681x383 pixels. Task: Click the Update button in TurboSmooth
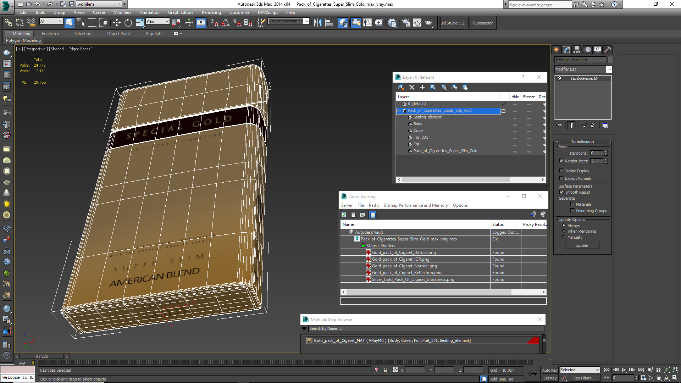tap(582, 245)
